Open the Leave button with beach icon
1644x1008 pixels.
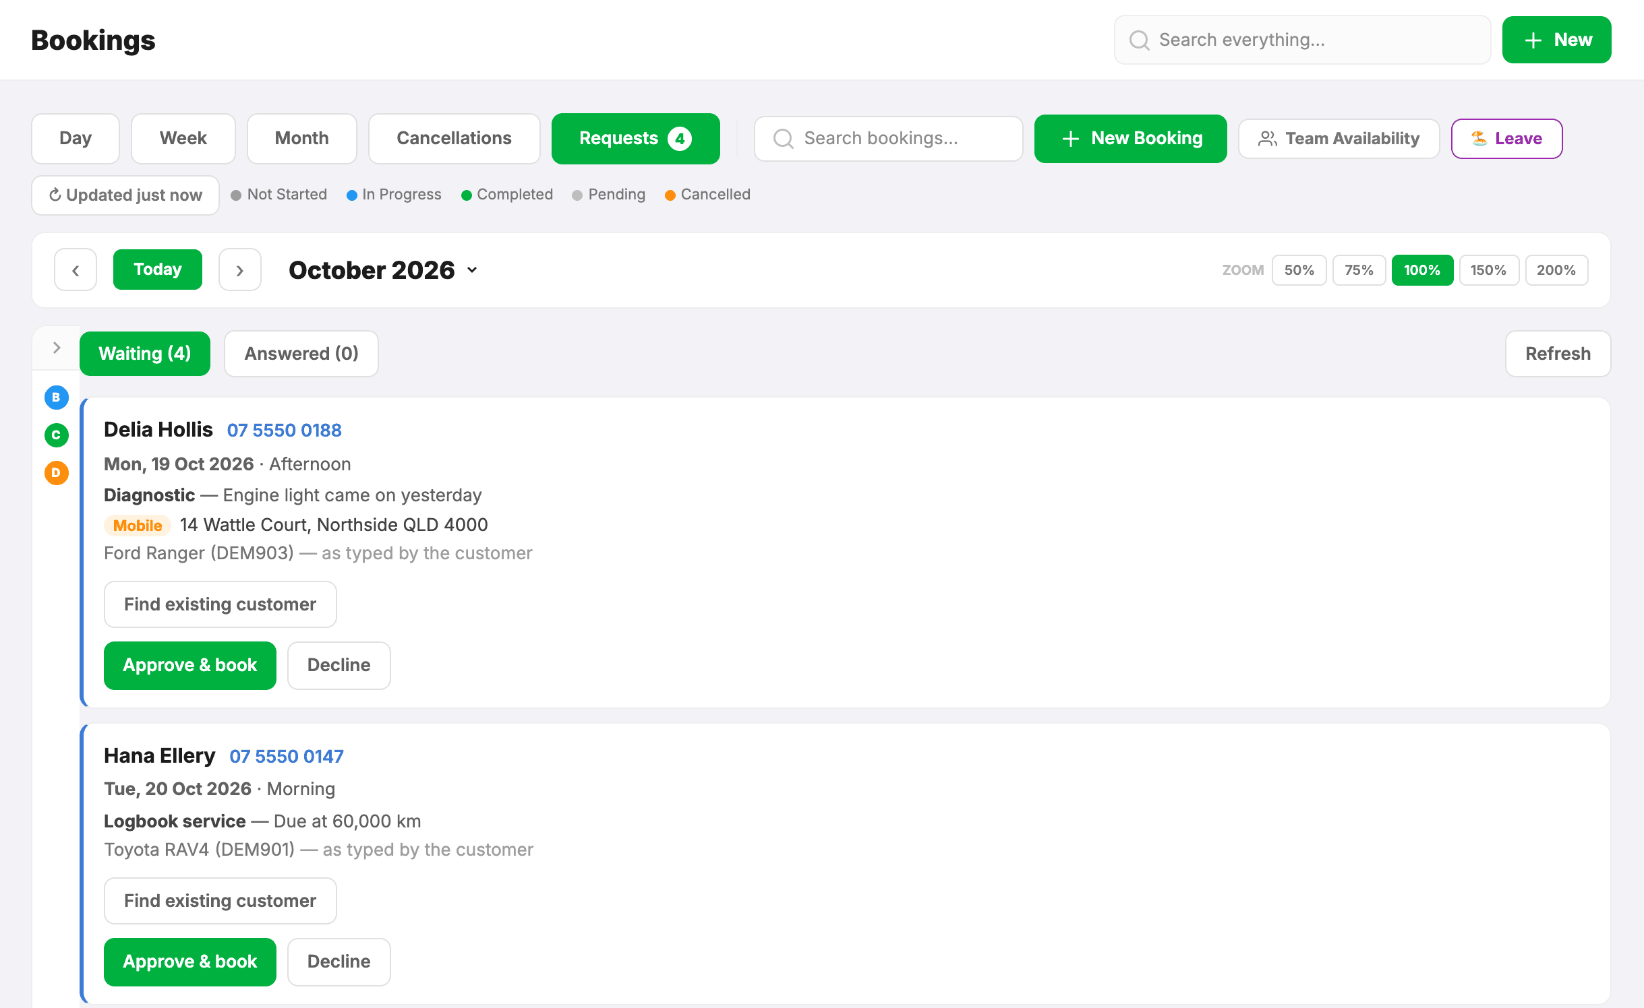(1506, 139)
